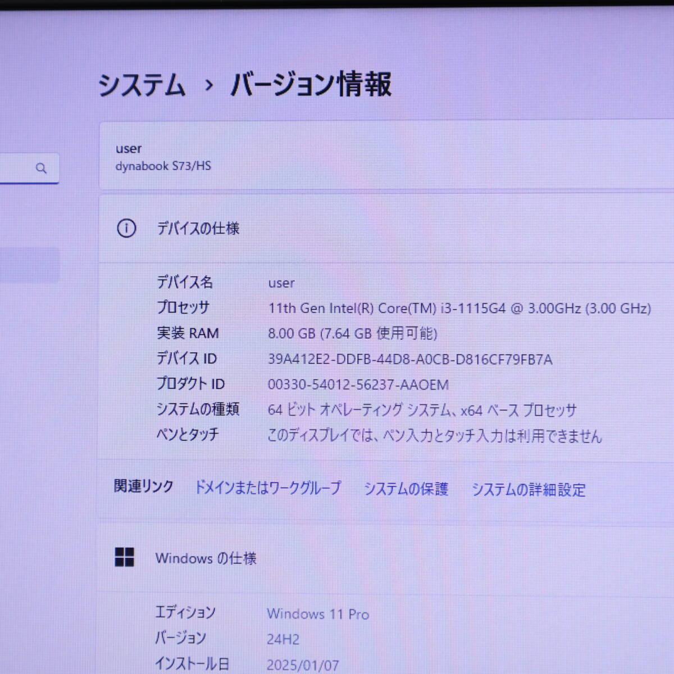674x674 pixels.
Task: Go back to システム breadcrumb
Action: click(142, 85)
